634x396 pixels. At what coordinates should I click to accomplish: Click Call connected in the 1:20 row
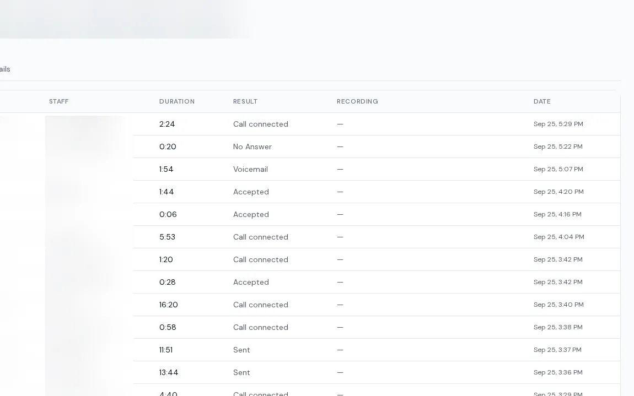click(260, 260)
